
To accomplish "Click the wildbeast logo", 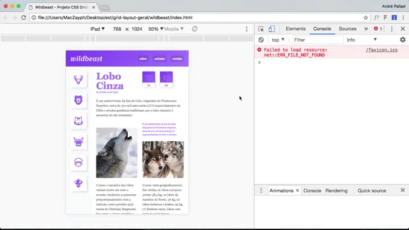I will click(86, 59).
